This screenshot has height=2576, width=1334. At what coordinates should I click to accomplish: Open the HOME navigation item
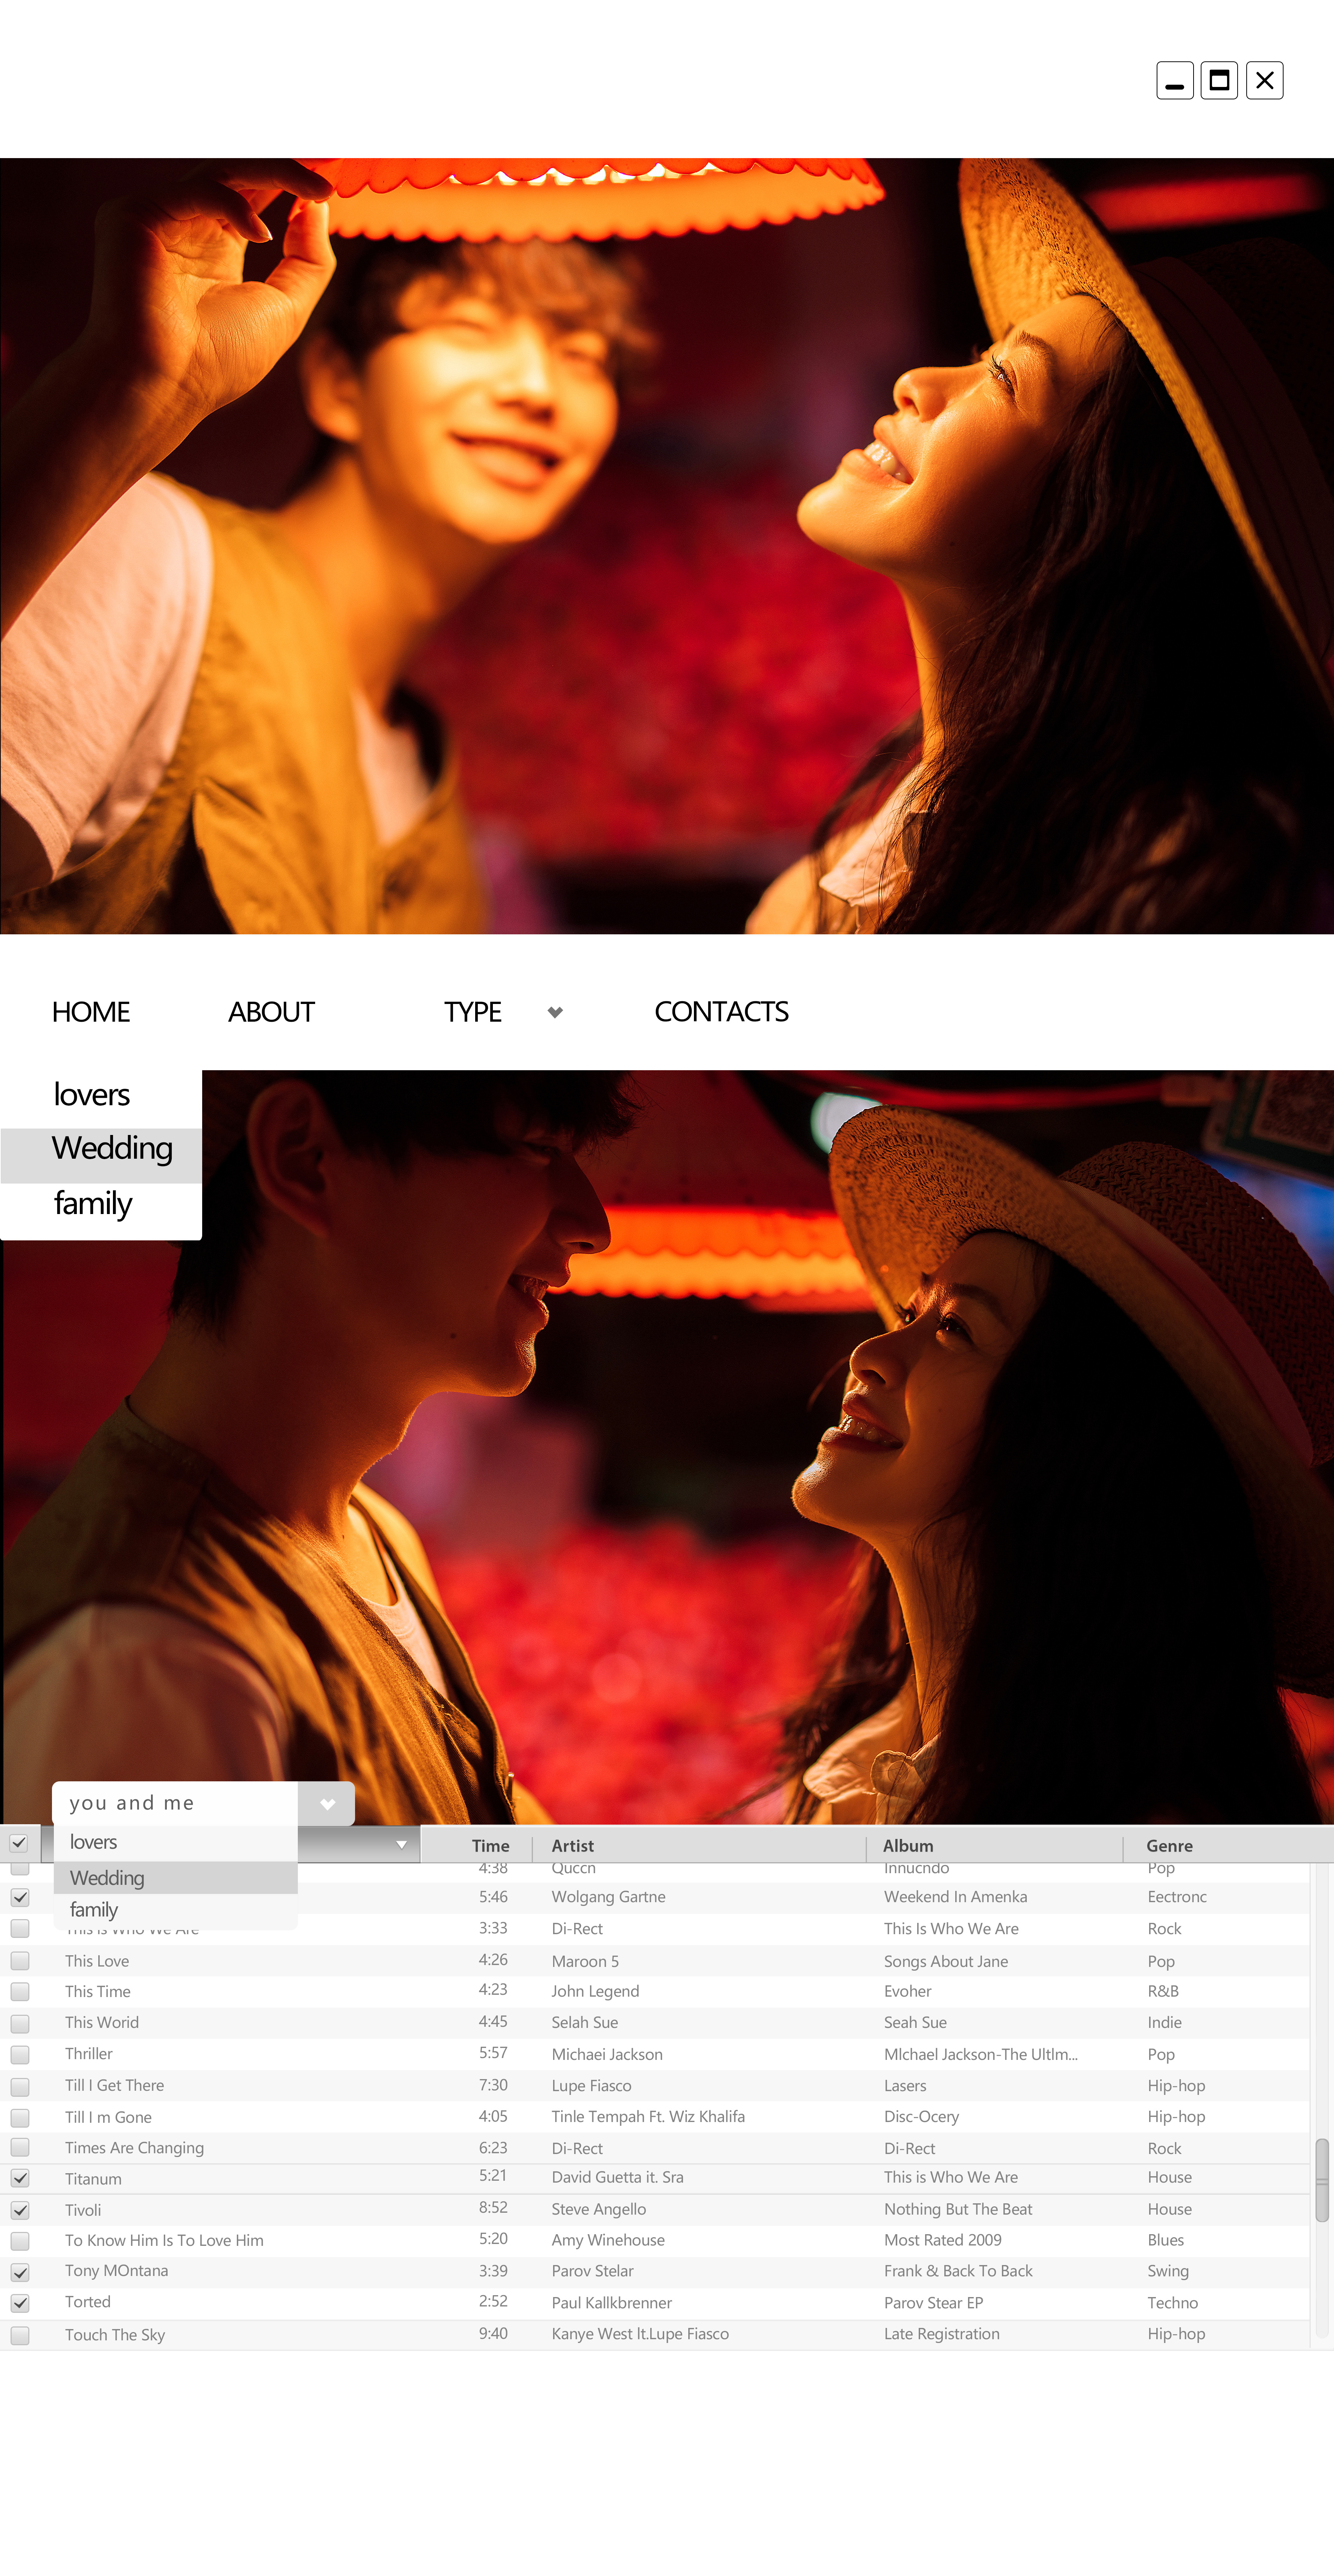91,1012
